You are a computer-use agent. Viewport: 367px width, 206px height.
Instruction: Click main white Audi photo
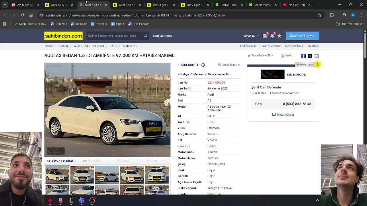pyautogui.click(x=107, y=110)
